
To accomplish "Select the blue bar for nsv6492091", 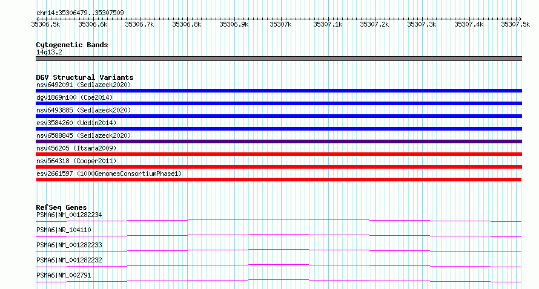I will tap(279, 91).
